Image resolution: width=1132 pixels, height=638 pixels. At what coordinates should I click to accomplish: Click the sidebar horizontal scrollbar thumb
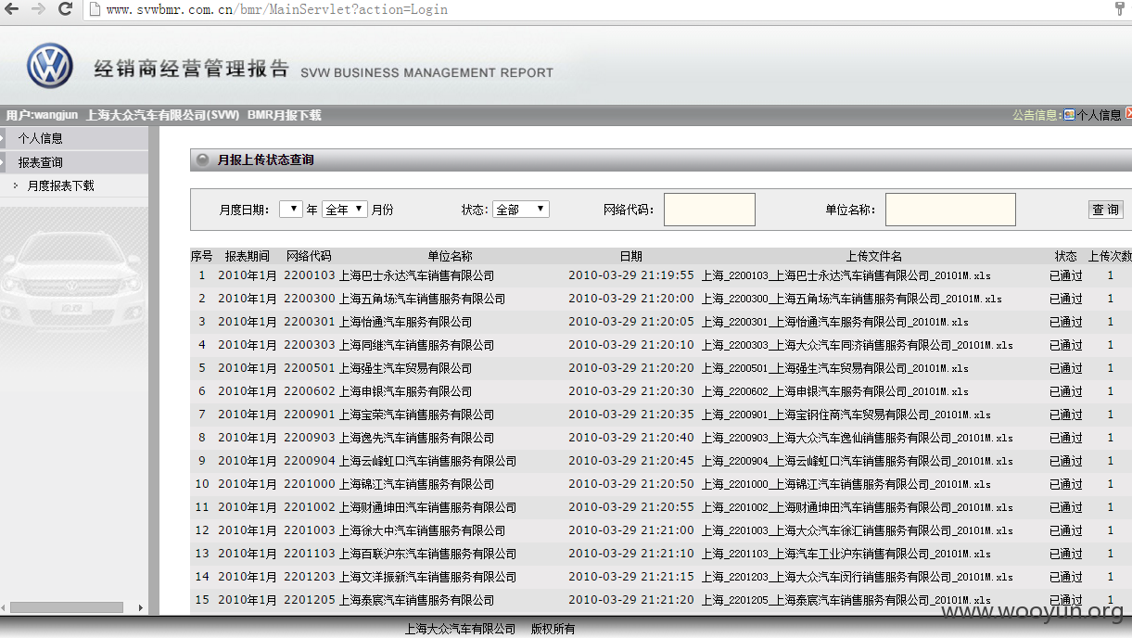pyautogui.click(x=67, y=607)
